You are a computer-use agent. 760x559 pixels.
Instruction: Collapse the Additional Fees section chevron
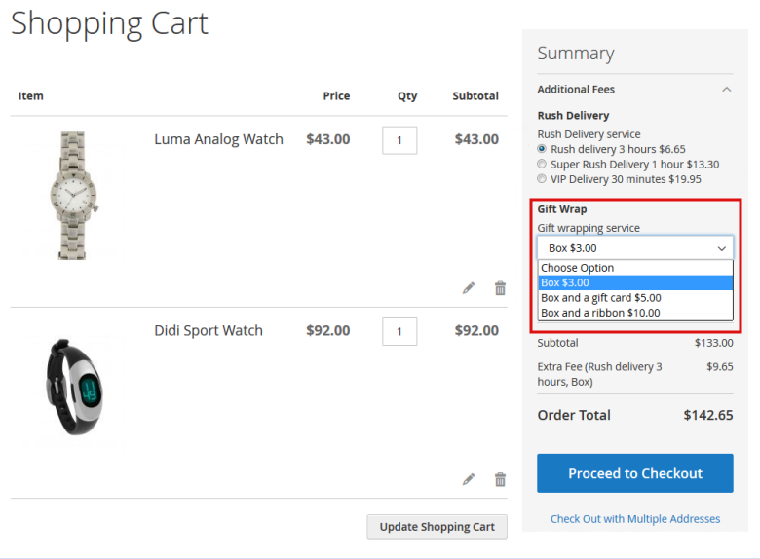[726, 90]
